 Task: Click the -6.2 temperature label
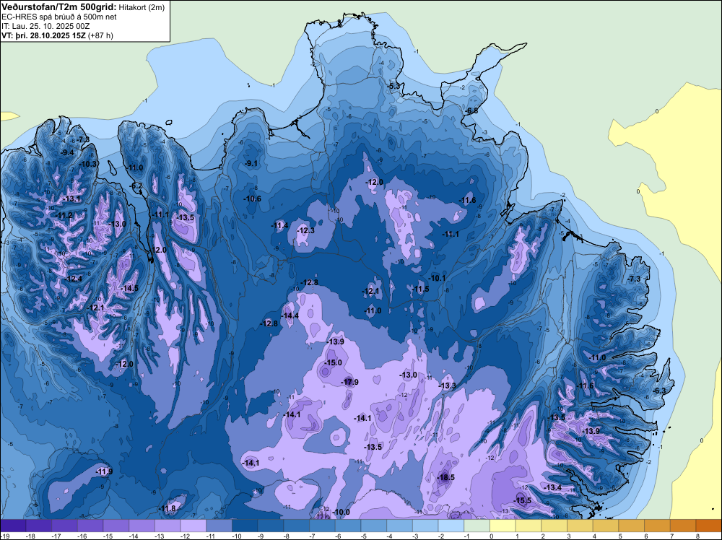tap(136, 186)
